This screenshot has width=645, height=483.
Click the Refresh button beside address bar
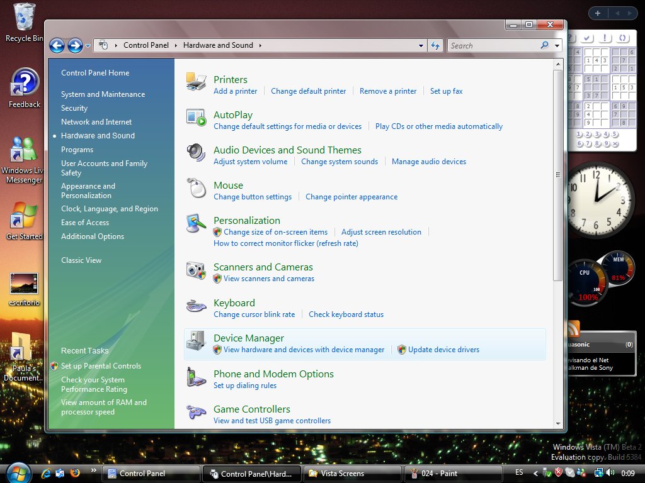(435, 45)
